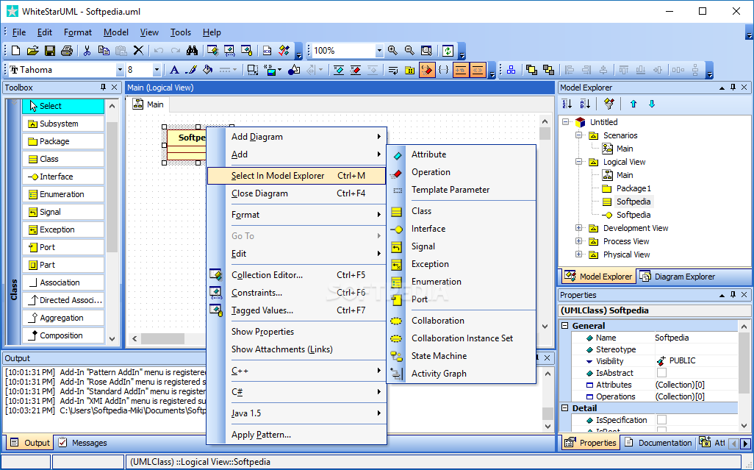The height and width of the screenshot is (470, 754).
Task: Copy the selection with the Copy icon
Action: point(104,51)
